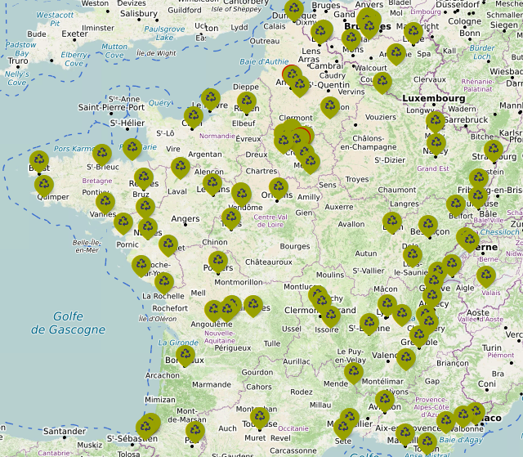Open the recycling marker near Strasbourg
Image resolution: width=523 pixels, height=457 pixels.
[x=494, y=150]
